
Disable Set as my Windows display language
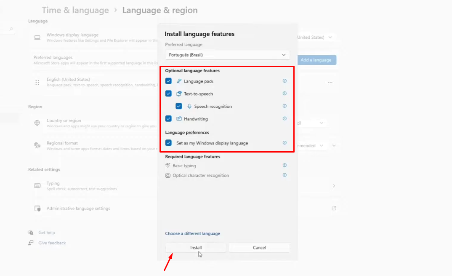pos(168,143)
